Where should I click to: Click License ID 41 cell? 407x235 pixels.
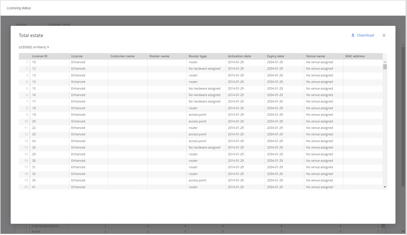click(34, 187)
